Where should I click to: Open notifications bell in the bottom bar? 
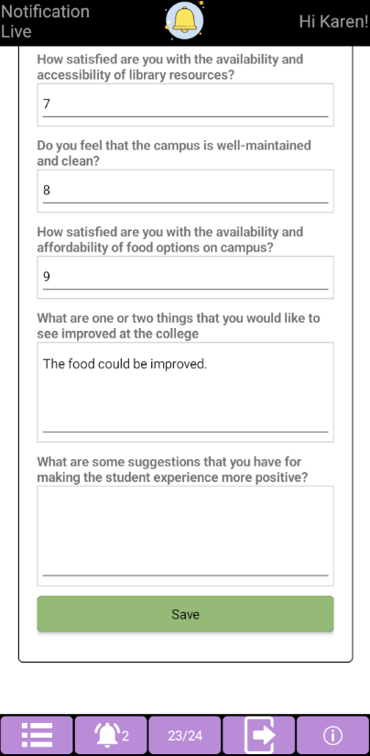coord(111,735)
